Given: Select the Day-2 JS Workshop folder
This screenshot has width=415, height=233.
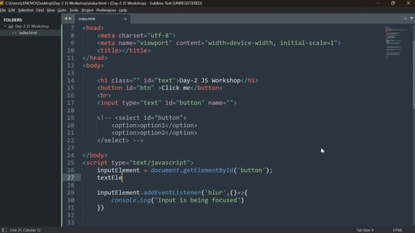Looking at the screenshot, I should point(32,26).
